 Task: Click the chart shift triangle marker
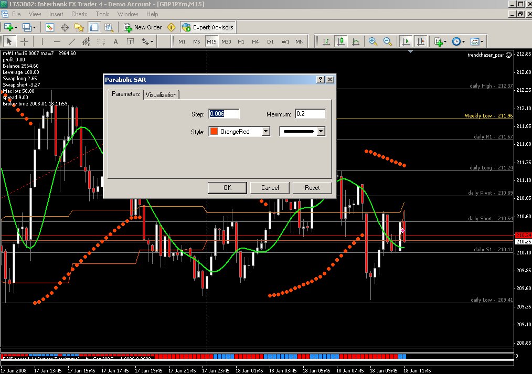click(410, 52)
